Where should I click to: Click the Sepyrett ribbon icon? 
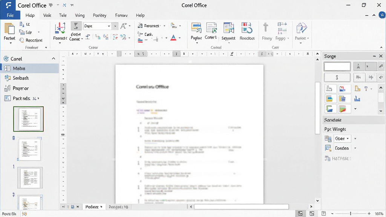coord(228,31)
